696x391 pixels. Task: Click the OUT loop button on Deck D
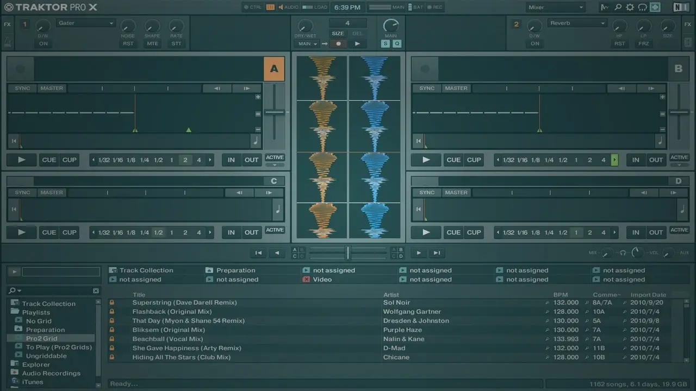click(656, 232)
